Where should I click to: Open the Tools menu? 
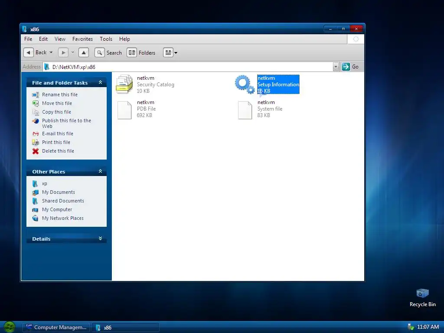[x=106, y=39]
